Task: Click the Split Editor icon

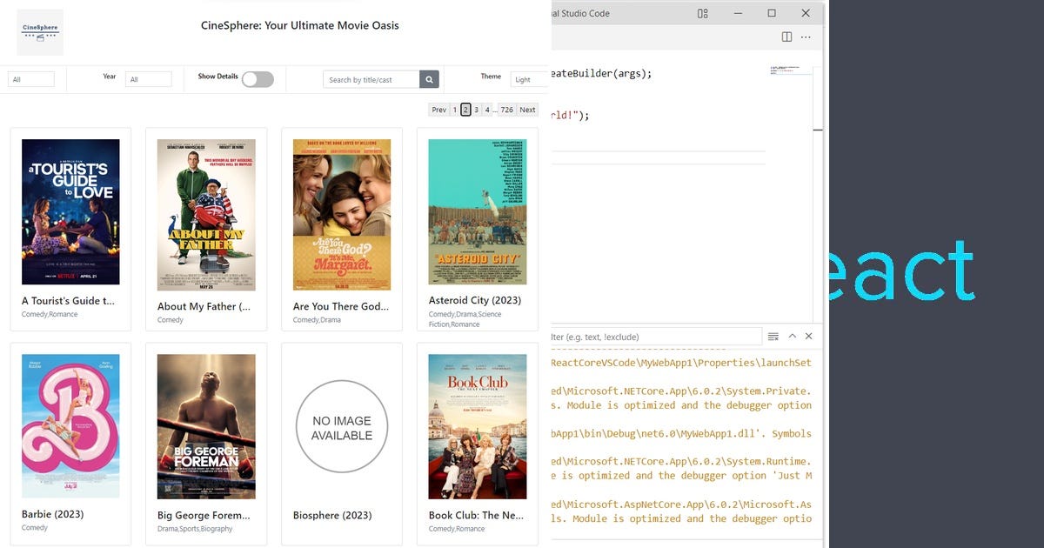Action: click(786, 37)
